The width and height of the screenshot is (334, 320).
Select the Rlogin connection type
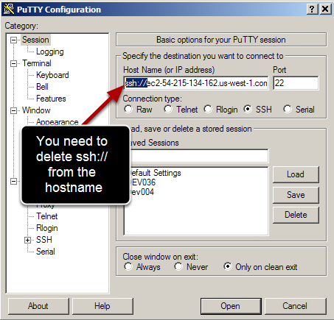[208, 110]
